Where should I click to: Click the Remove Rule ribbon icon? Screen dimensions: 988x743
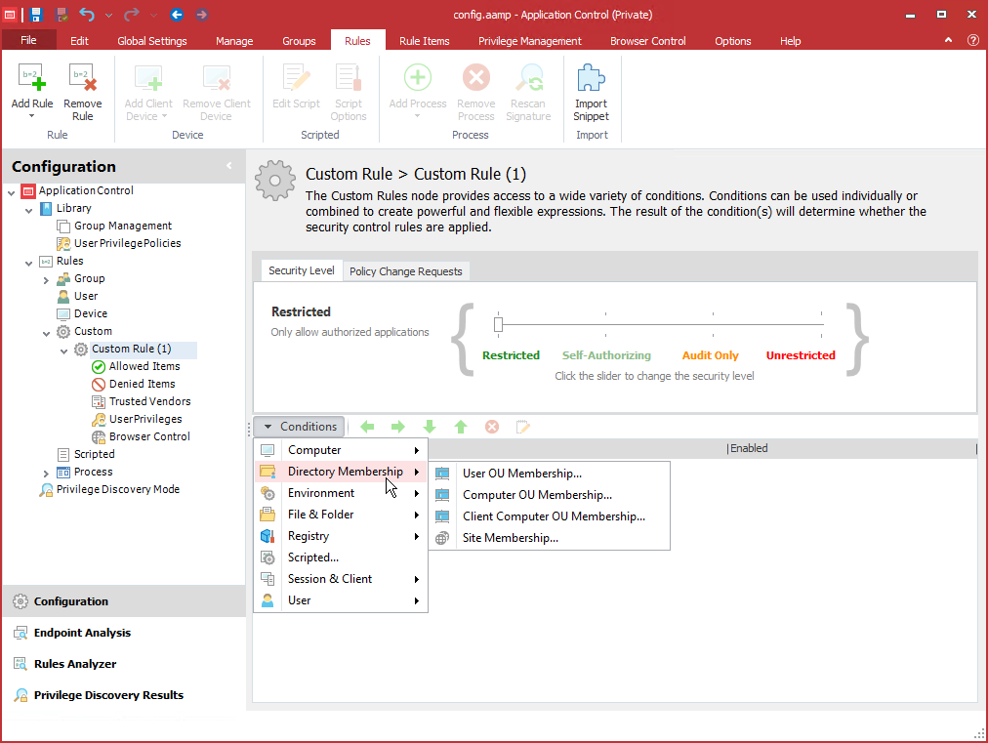[83, 78]
